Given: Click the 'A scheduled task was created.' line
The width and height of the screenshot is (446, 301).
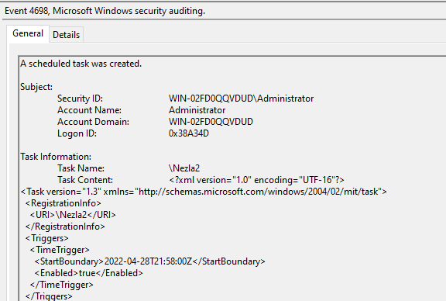Looking at the screenshot, I should (x=81, y=64).
